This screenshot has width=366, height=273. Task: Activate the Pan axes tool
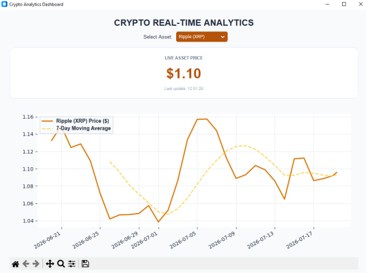click(x=50, y=264)
